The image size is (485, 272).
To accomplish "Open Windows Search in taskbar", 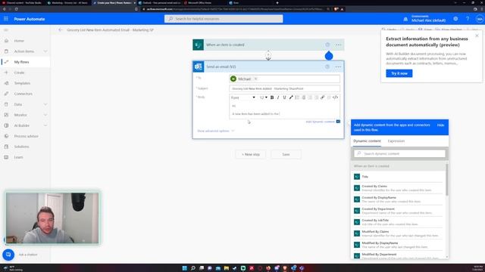I will click(193, 268).
